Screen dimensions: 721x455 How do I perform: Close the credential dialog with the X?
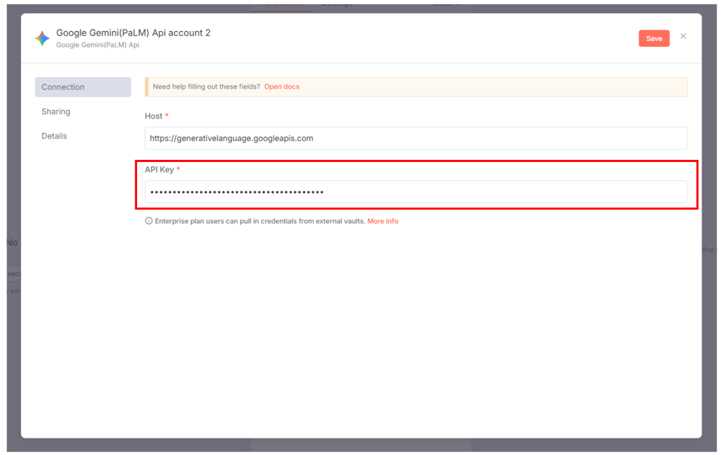(x=683, y=36)
